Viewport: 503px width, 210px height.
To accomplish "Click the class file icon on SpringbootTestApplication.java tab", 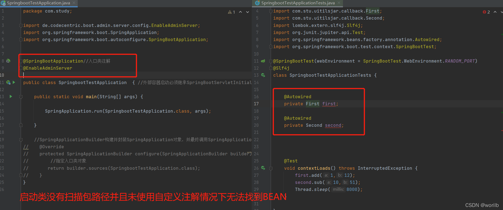I will pos(3,3).
